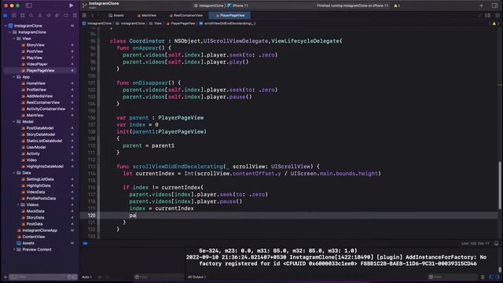
Task: Open VideoPlayer file in navigator
Action: tap(37, 64)
